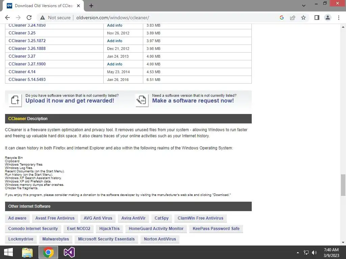
Task: Open CCleaner 3.25 version link
Action: pyautogui.click(x=22, y=33)
